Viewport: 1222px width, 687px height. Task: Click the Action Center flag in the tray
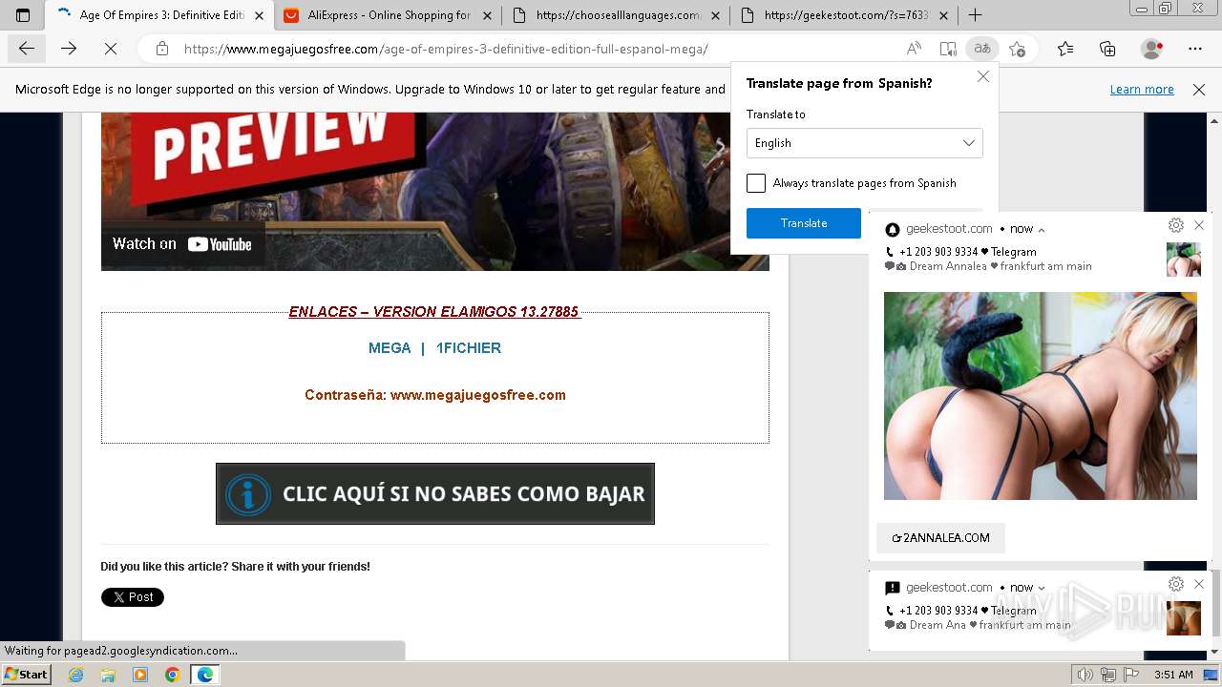coord(1131,675)
